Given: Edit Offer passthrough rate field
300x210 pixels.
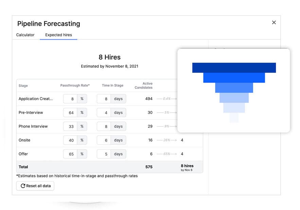Looking at the screenshot, I should click(x=70, y=154).
